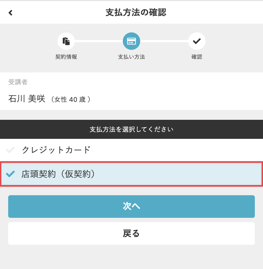Click the 支払方法を選択してください header bar
The width and height of the screenshot is (263, 269).
131,129
